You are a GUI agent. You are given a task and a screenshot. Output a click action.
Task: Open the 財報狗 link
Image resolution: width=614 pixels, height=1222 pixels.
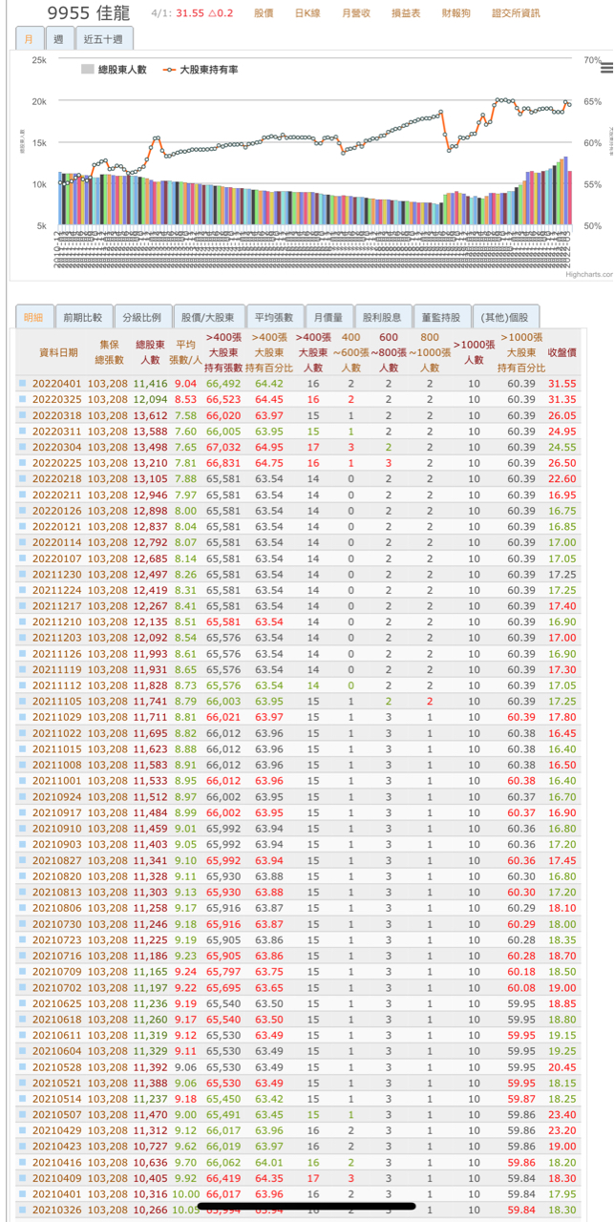(x=455, y=13)
